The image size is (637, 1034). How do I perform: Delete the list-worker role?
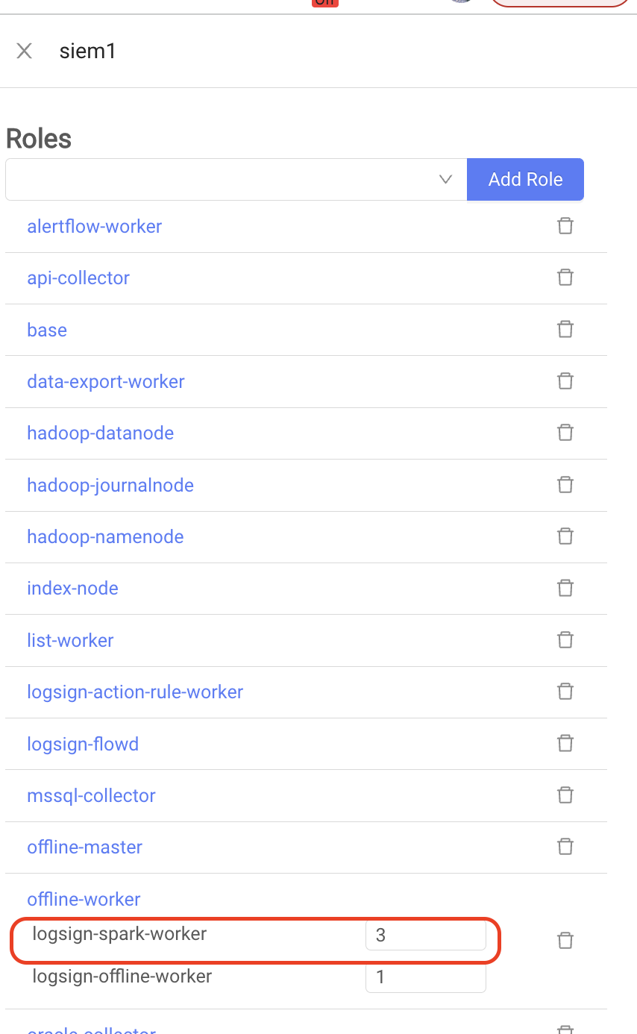pyautogui.click(x=565, y=639)
